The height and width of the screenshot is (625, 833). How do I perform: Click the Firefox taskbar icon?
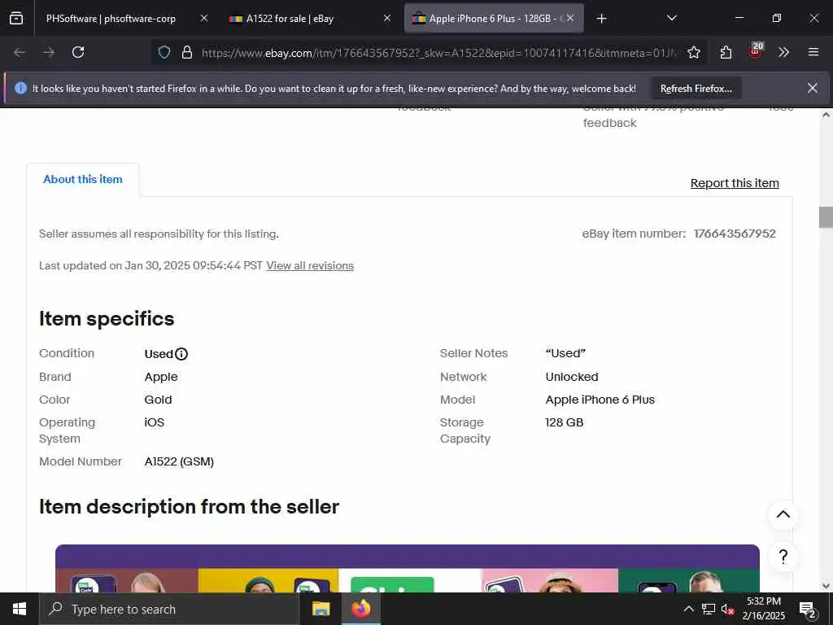coord(360,609)
